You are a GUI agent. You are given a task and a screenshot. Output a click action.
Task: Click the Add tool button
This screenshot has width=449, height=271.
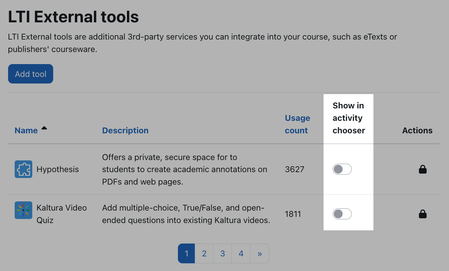pos(30,74)
